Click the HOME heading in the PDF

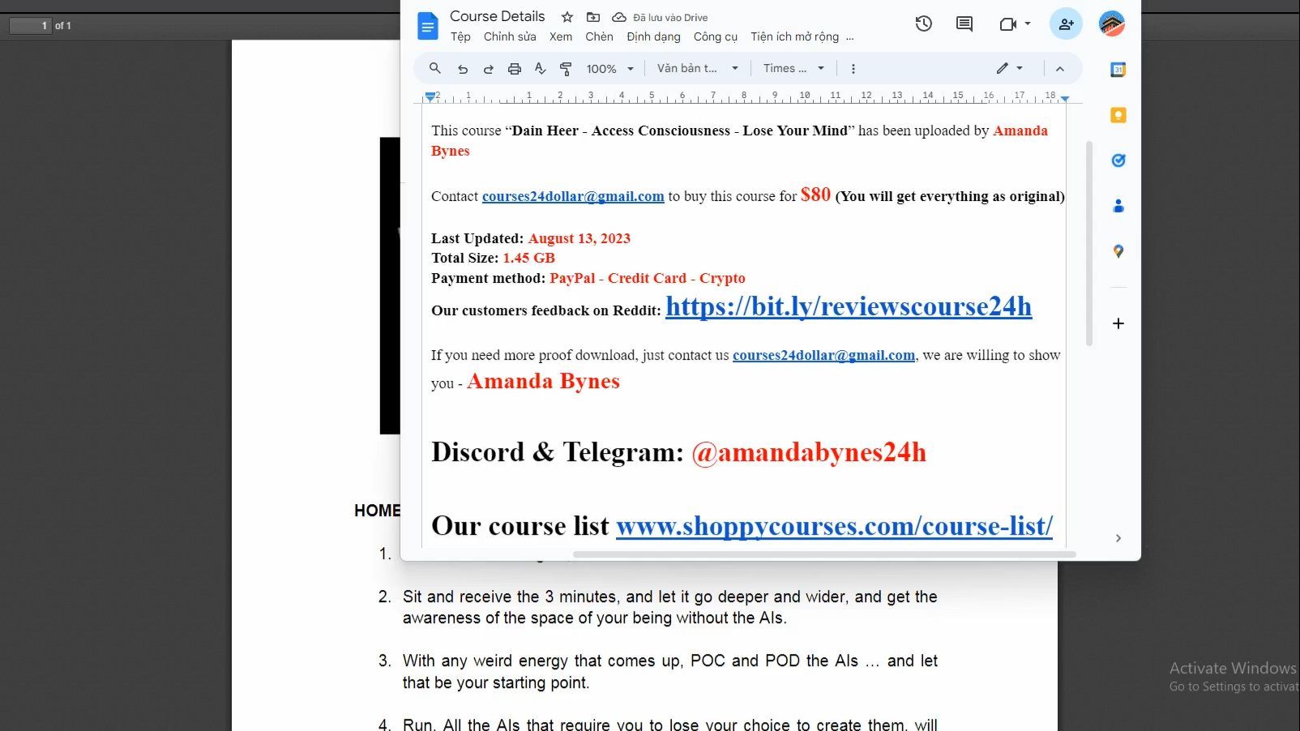click(x=377, y=511)
